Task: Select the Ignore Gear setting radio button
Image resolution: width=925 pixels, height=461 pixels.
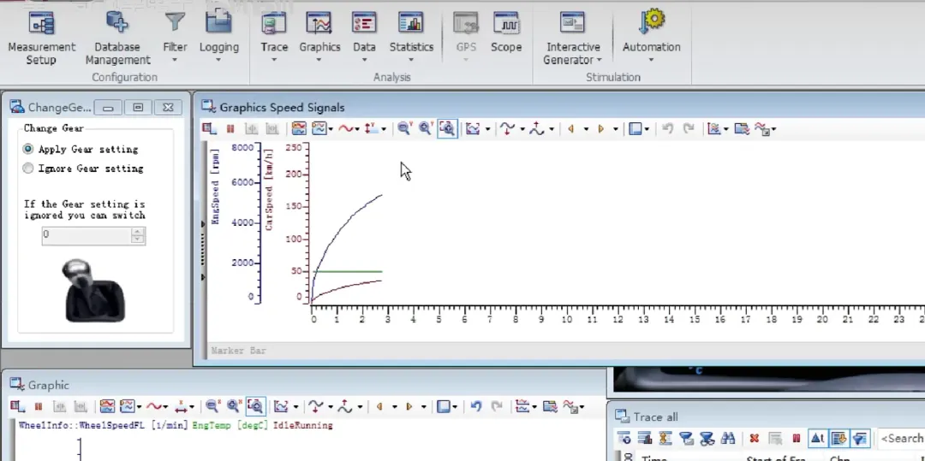Action: (x=27, y=168)
